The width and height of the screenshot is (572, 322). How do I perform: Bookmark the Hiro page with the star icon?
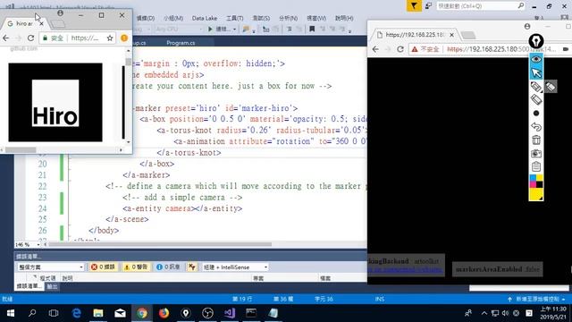[x=110, y=38]
